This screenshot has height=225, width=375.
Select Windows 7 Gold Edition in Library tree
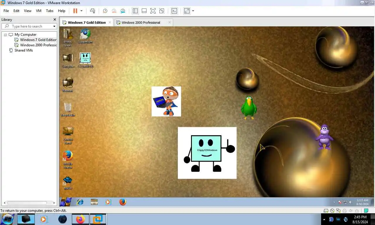click(36, 40)
